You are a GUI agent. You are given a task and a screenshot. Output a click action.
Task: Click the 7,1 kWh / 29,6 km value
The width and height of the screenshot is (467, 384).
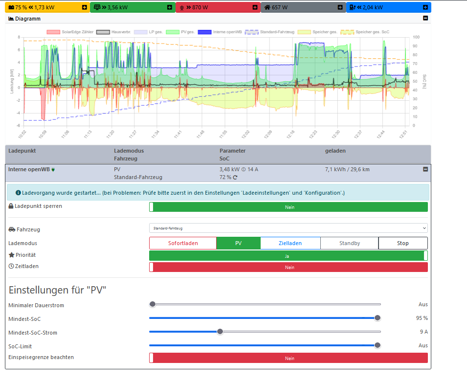(x=347, y=170)
